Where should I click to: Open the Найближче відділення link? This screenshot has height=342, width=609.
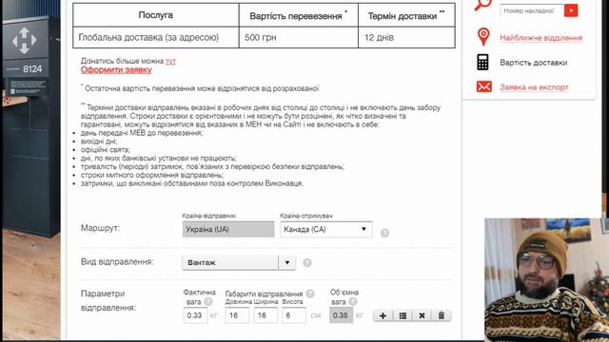(x=541, y=38)
